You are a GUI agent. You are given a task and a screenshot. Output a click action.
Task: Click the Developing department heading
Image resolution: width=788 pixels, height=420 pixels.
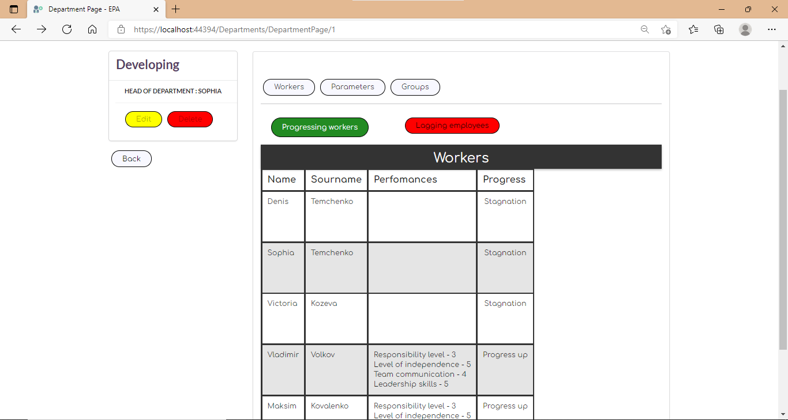148,65
